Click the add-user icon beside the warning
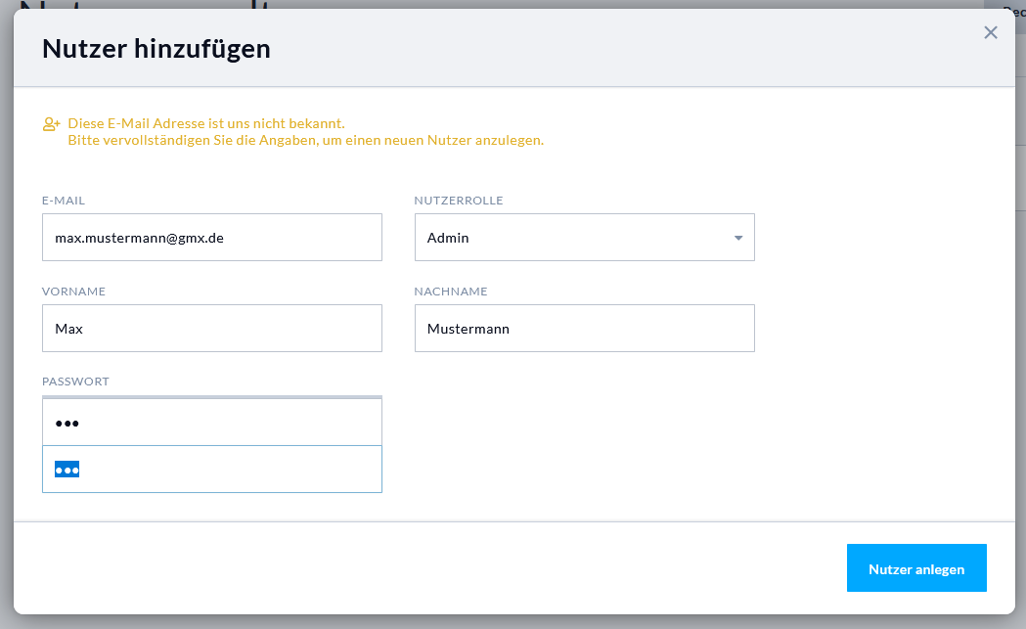1026x629 pixels. point(52,124)
